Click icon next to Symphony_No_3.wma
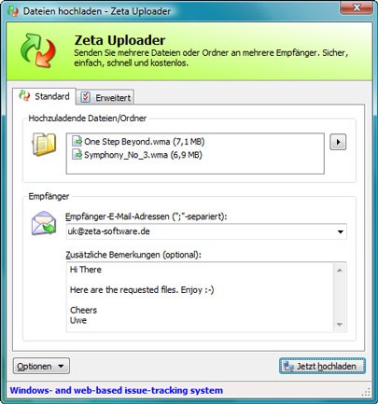This screenshot has width=378, height=404. pyautogui.click(x=77, y=155)
